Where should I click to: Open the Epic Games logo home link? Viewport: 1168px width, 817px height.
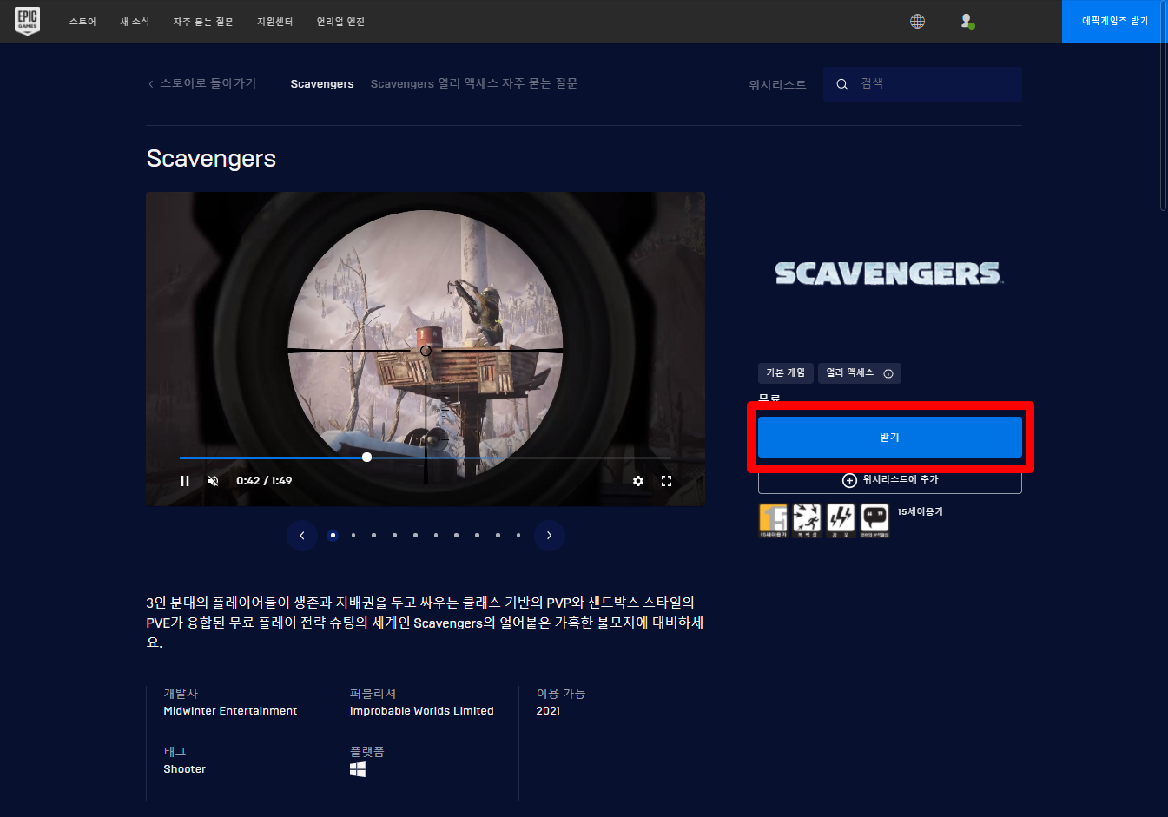(x=28, y=21)
